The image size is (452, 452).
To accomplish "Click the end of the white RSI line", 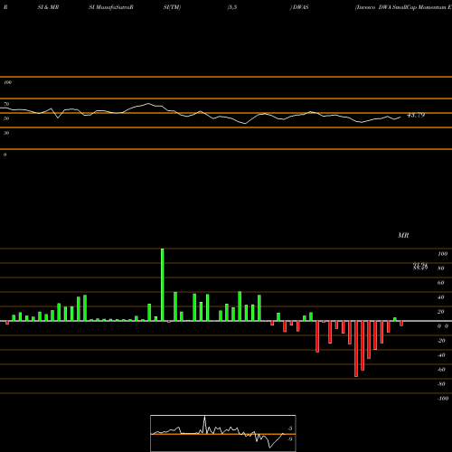I will pyautogui.click(x=400, y=118).
